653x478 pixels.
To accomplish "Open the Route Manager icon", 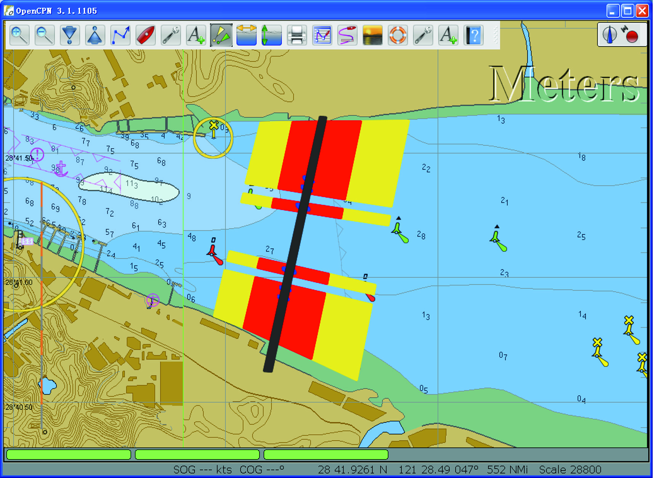I will point(322,35).
